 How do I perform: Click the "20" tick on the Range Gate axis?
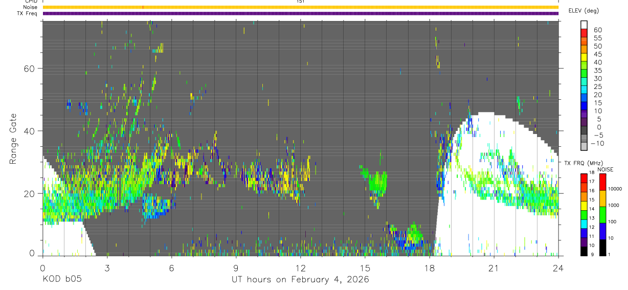click(x=29, y=193)
